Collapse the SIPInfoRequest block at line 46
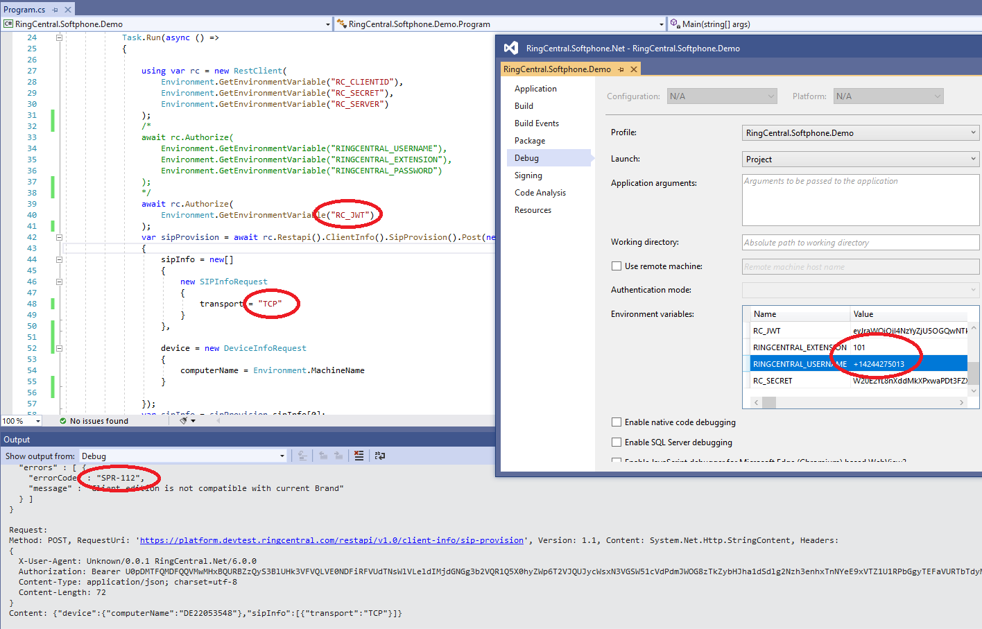The height and width of the screenshot is (629, 982). pyautogui.click(x=59, y=282)
